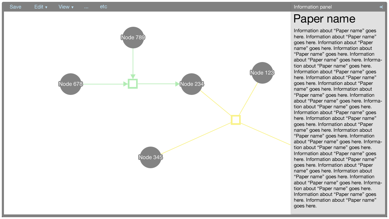389x219 pixels.
Task: Select the Node 678 circle
Action: (x=71, y=84)
